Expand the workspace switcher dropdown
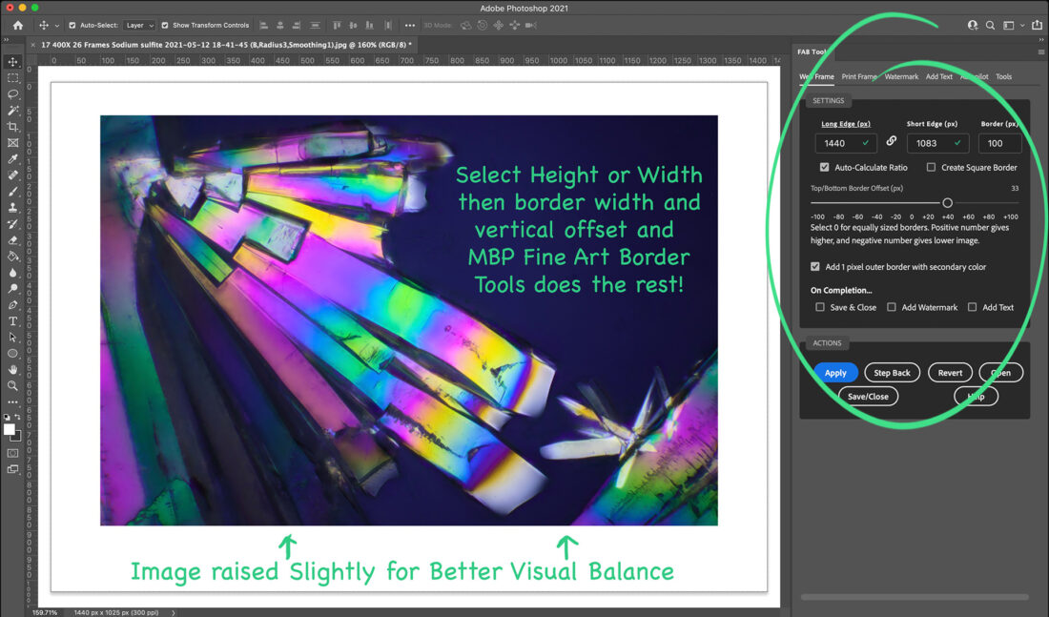The height and width of the screenshot is (617, 1049). coord(1014,26)
